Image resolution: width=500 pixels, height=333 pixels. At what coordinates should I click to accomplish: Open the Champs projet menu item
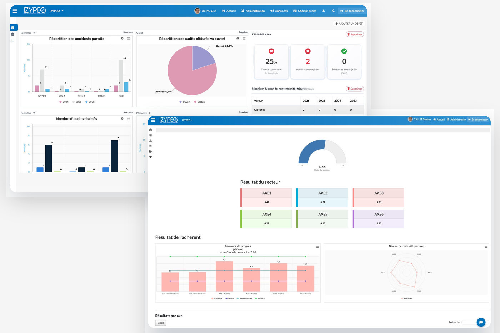point(305,11)
